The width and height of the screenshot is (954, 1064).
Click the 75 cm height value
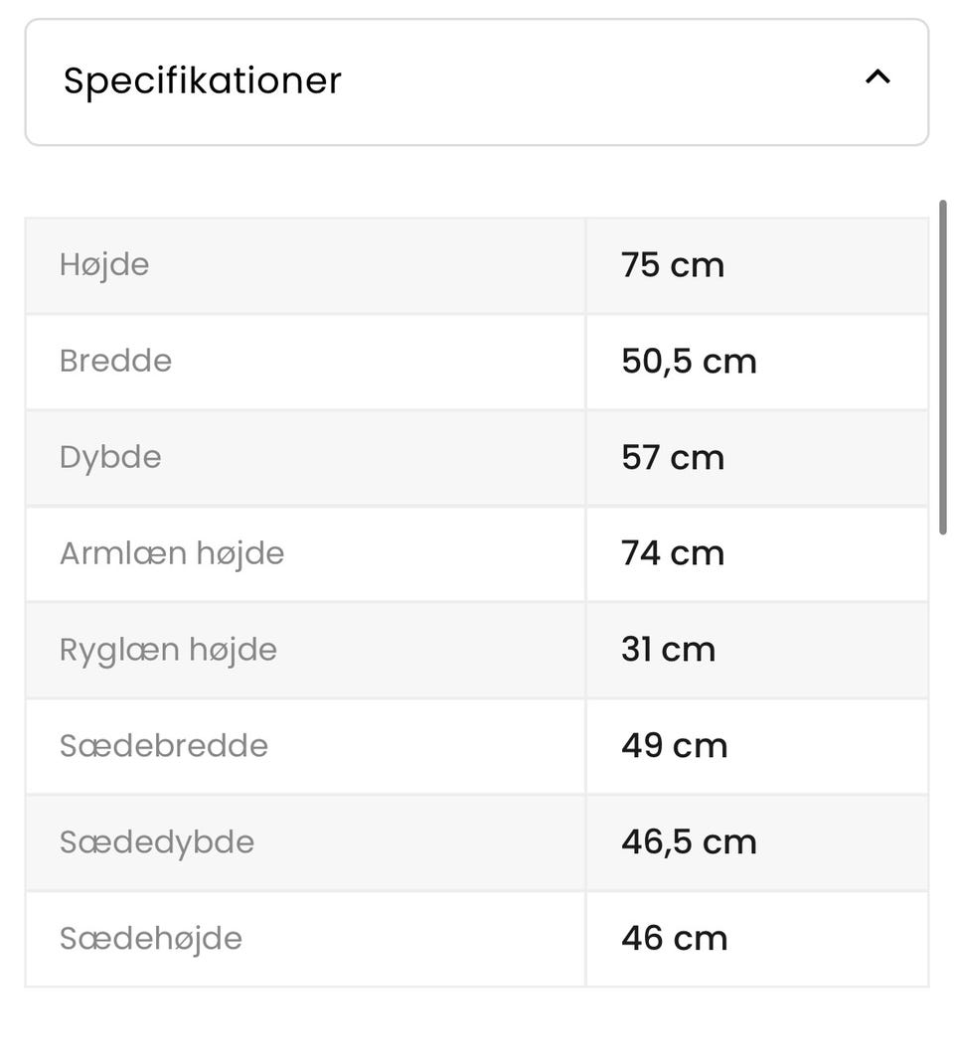tap(673, 264)
